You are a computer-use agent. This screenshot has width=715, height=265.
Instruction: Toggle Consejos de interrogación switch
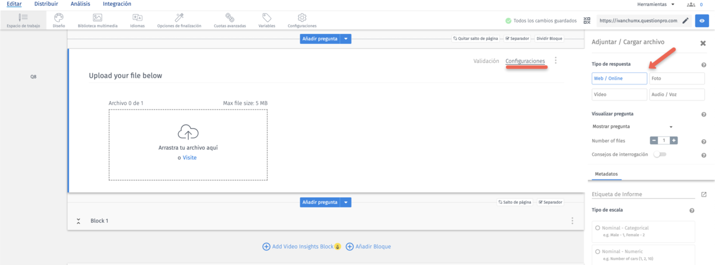pyautogui.click(x=660, y=154)
